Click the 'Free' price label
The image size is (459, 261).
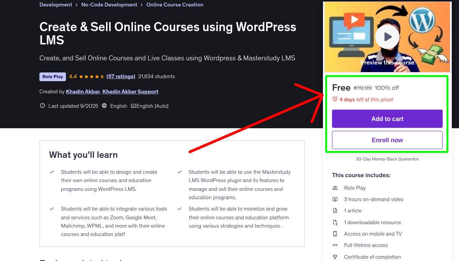341,88
